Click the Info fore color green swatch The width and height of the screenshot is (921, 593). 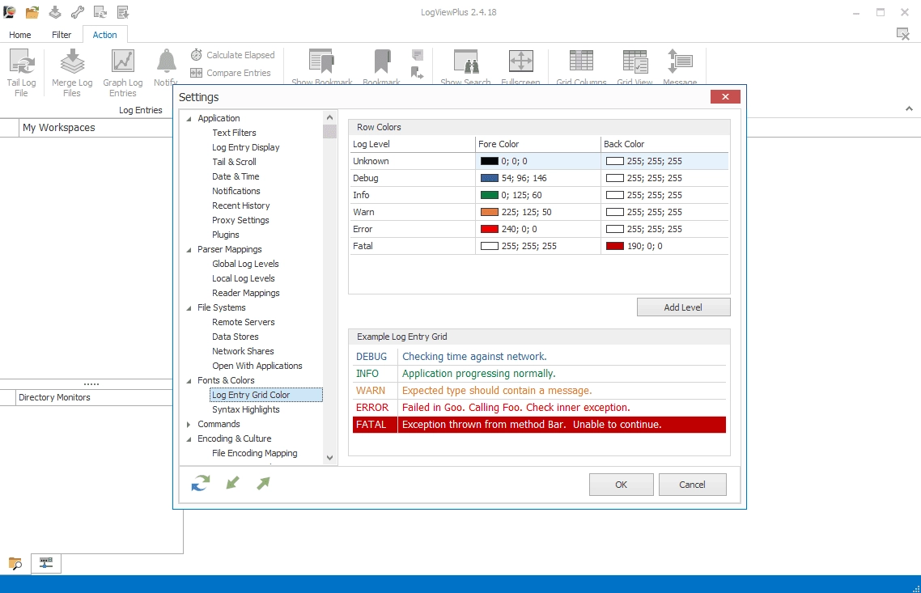tap(490, 195)
